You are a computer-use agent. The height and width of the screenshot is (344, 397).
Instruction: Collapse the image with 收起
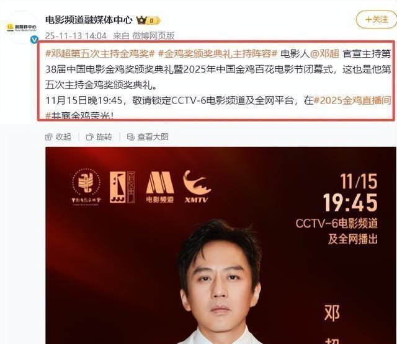[x=58, y=137]
